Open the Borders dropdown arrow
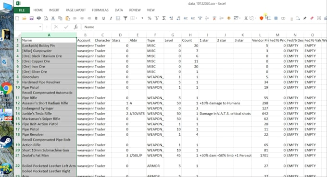The height and width of the screenshot is (177, 327). pos(137,18)
